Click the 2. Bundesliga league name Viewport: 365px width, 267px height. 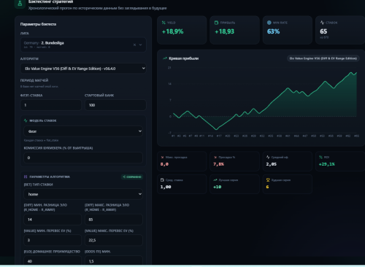pyautogui.click(x=53, y=43)
